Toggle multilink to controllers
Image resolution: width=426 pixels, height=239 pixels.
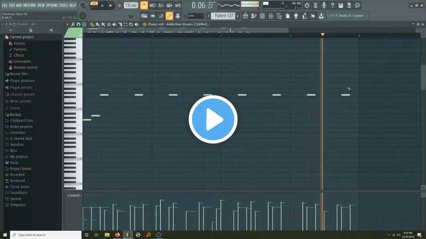(169, 16)
